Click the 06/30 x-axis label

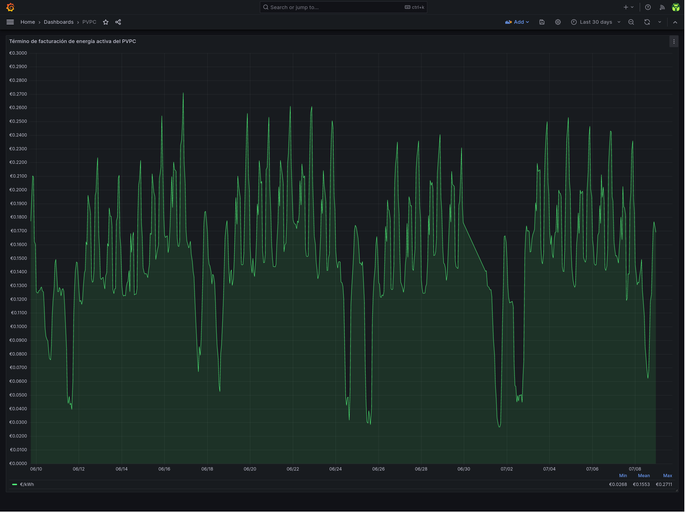(x=464, y=469)
